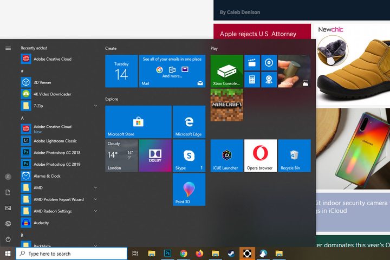Open the Mail tile
Image resolution: width=390 pixels, height=260 pixels.
(x=172, y=71)
